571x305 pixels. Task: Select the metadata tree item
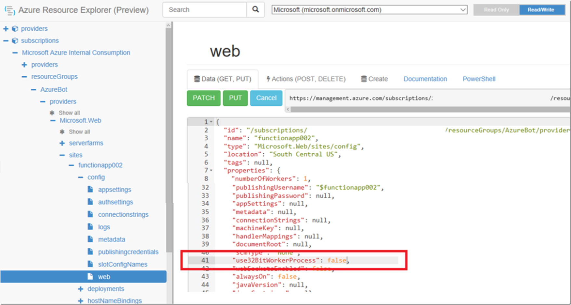(111, 239)
